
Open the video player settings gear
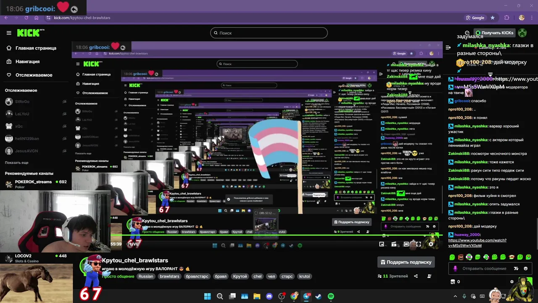431,244
